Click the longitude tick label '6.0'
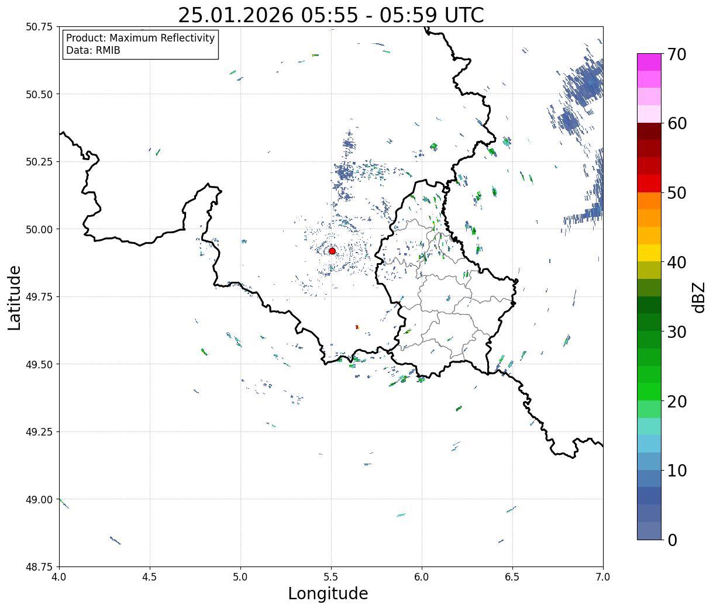Viewport: 713px width, 608px height. 422,577
